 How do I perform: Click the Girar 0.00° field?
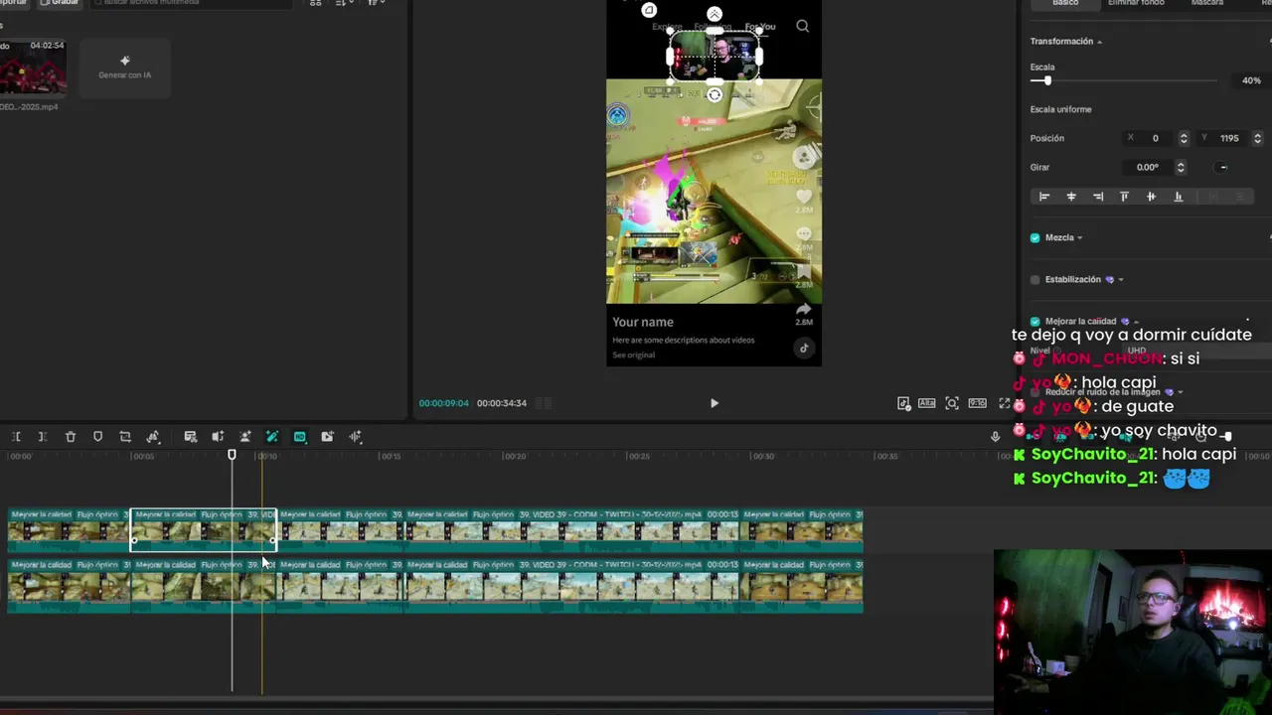point(1149,167)
